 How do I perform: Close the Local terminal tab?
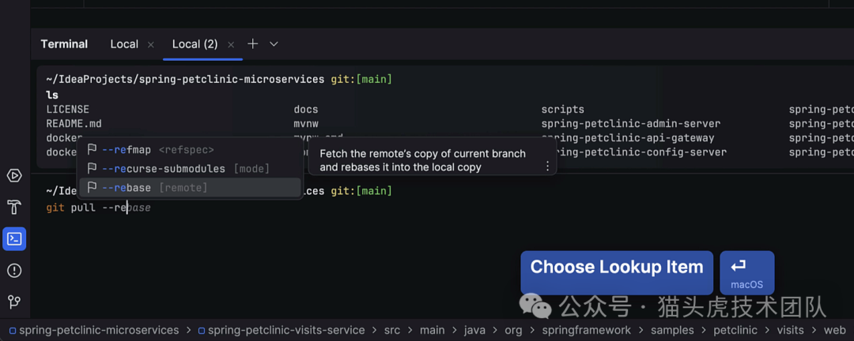[x=151, y=44]
